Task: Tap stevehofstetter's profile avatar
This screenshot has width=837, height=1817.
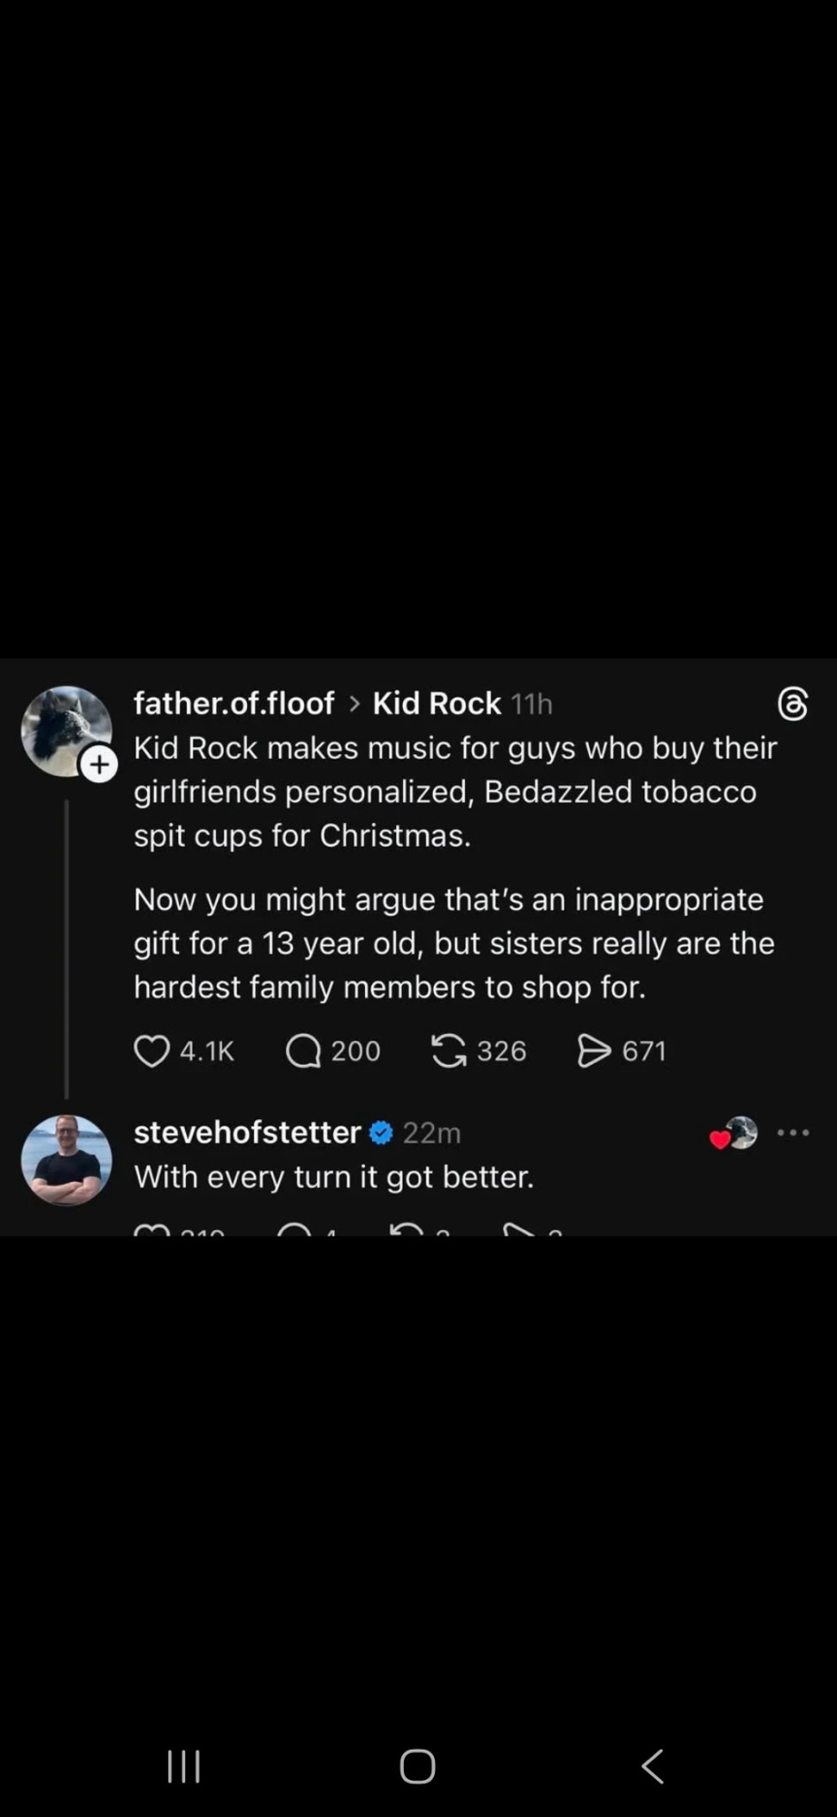Action: pos(66,1160)
